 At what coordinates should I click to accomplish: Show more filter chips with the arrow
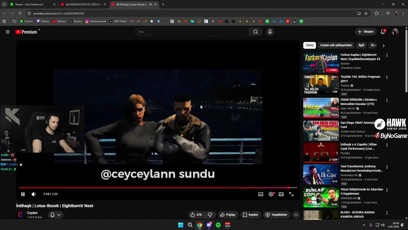pos(383,46)
